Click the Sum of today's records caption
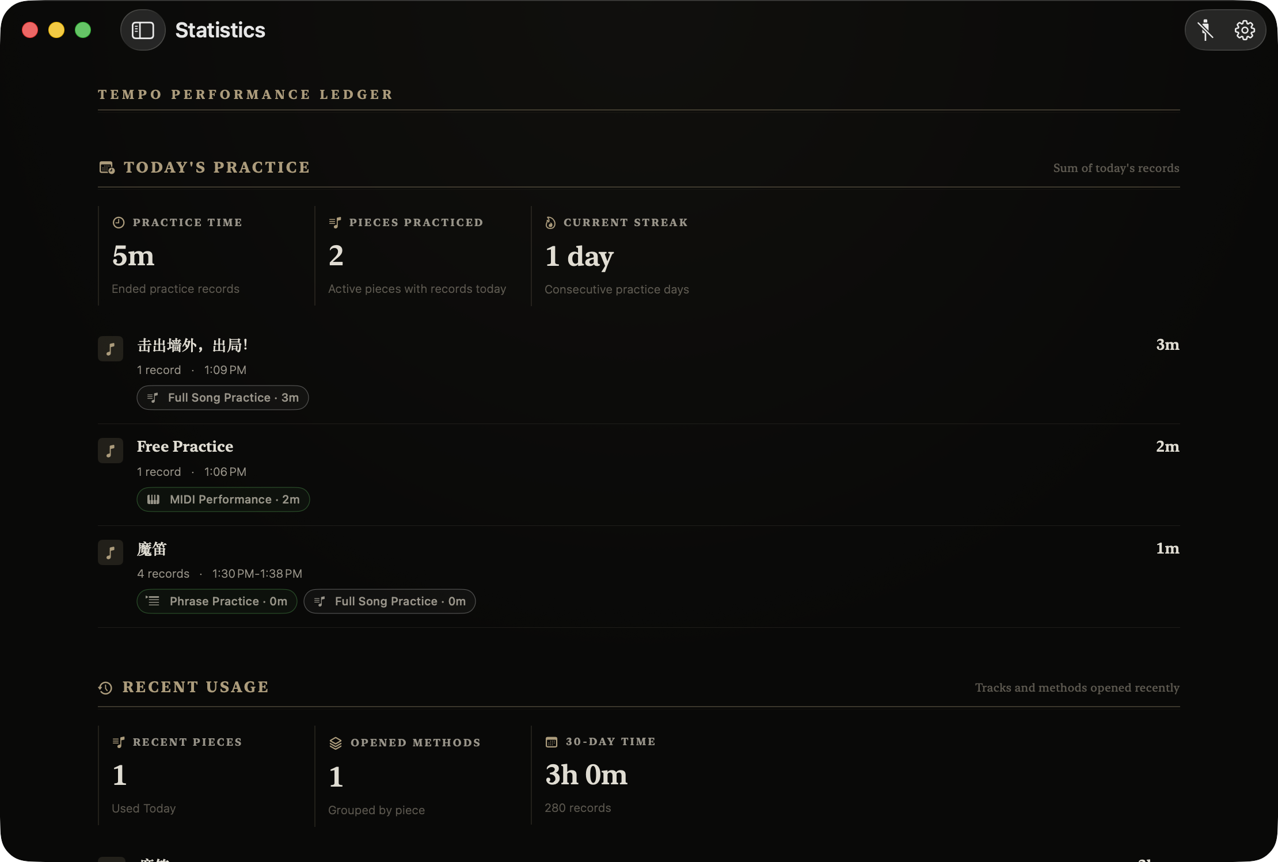Viewport: 1278px width, 862px height. [1116, 168]
